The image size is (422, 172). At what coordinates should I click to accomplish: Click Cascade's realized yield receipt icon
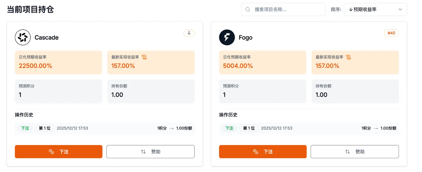[x=144, y=57]
